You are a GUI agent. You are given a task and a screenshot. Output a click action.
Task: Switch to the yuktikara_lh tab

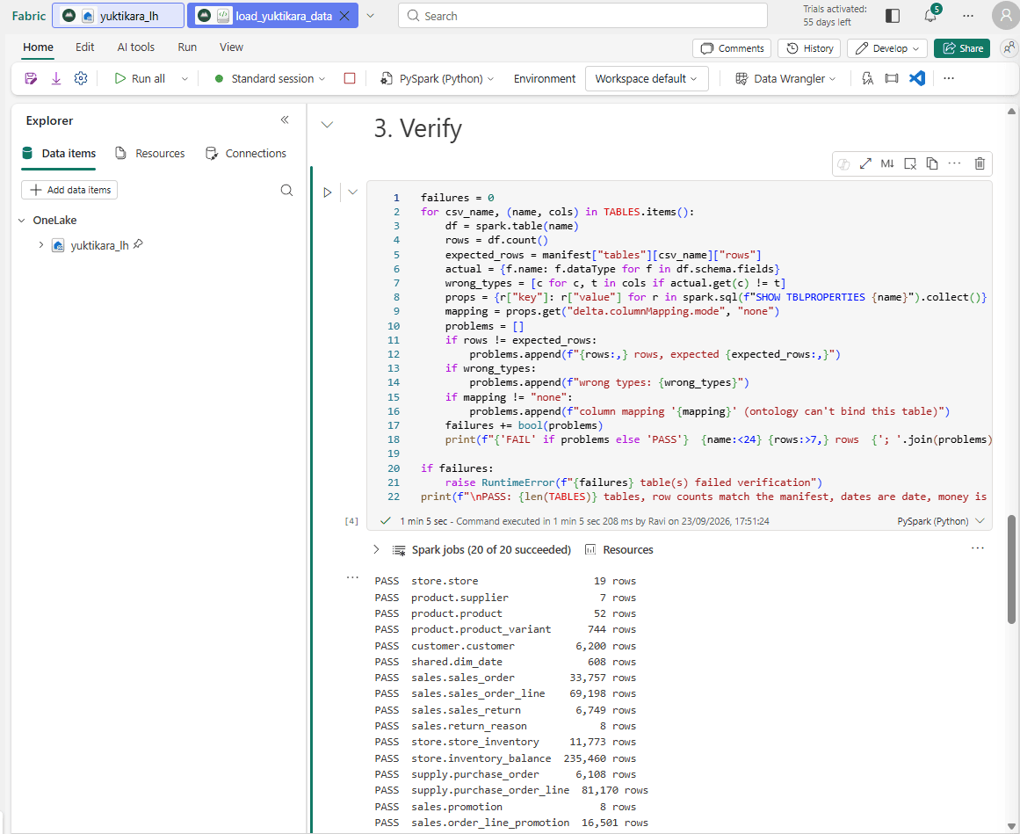[118, 16]
